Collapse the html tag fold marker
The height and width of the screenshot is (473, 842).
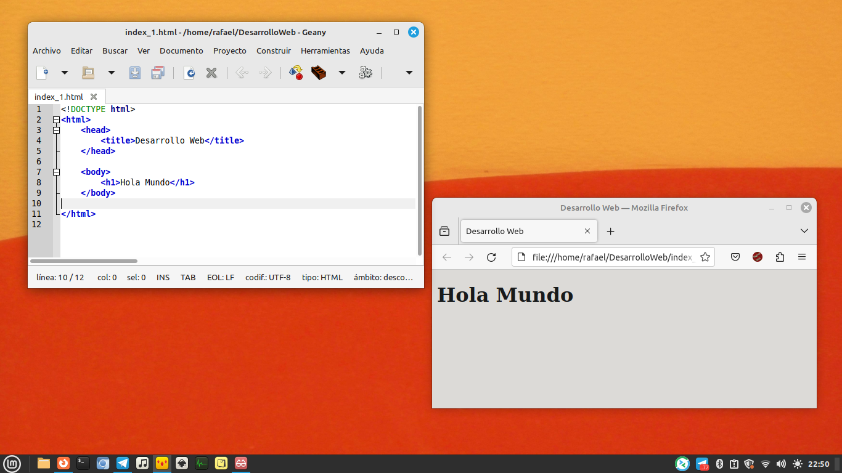[56, 119]
